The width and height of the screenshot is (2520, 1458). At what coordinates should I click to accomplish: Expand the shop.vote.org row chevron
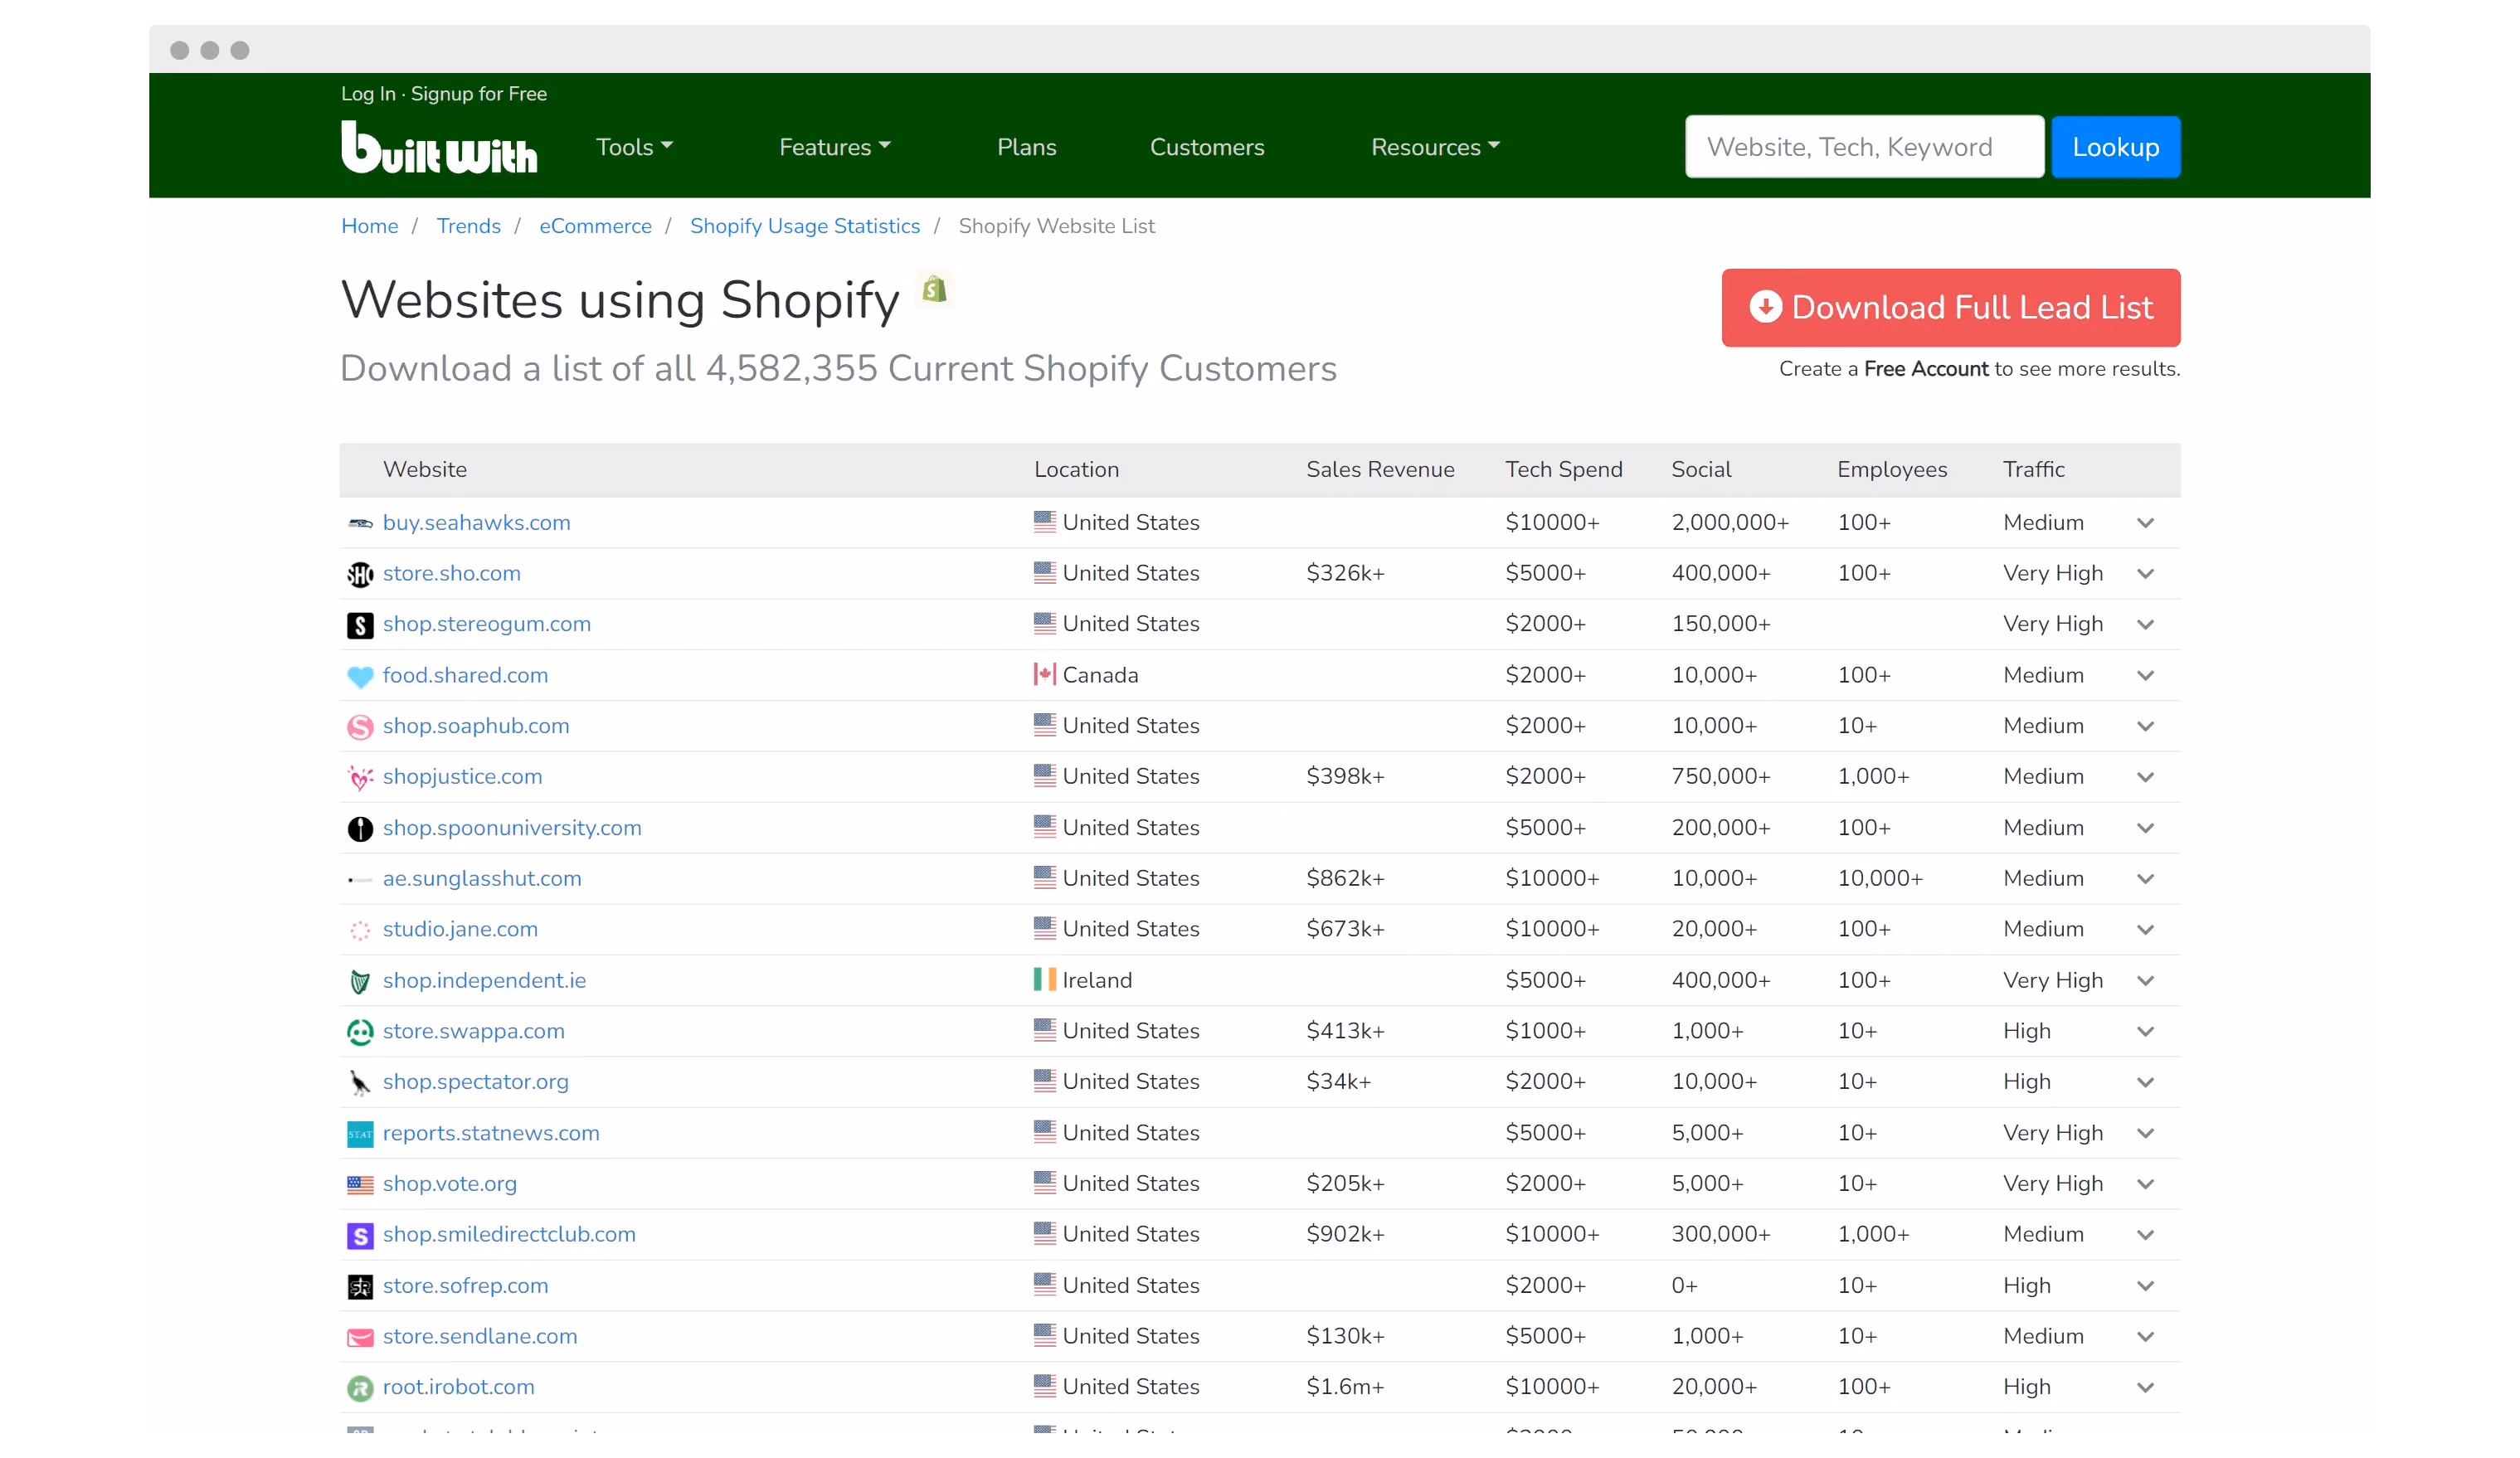click(x=2145, y=1184)
